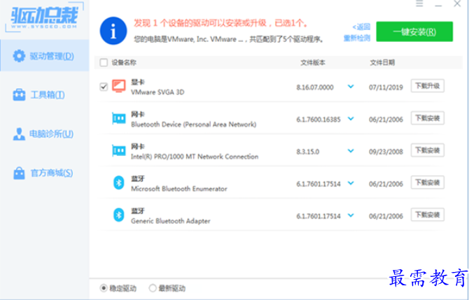Expand version dropdown for Bluetooth Device PAN
474x300 pixels.
point(351,119)
